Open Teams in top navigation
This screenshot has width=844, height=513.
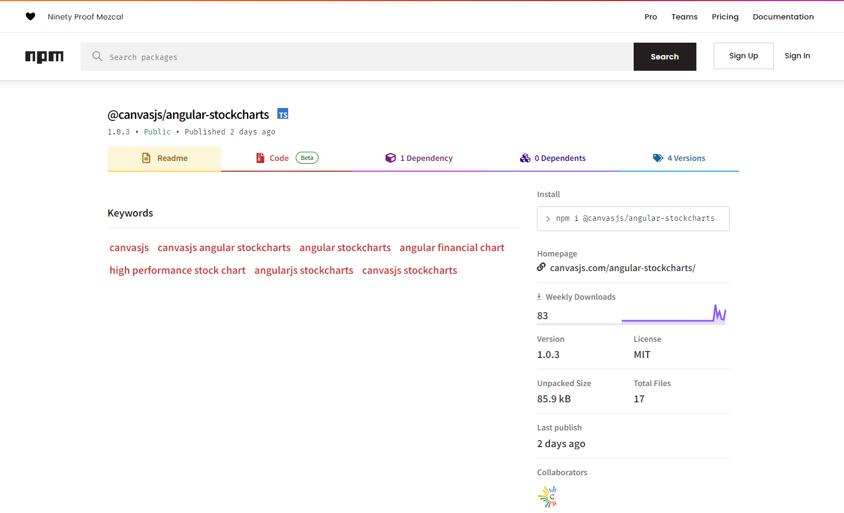(684, 17)
